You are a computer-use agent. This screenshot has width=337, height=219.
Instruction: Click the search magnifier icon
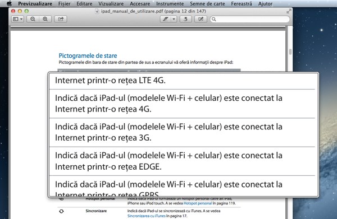tap(214, 19)
